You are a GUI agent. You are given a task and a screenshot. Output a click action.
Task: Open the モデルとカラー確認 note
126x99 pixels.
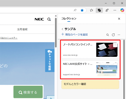tap(90, 84)
